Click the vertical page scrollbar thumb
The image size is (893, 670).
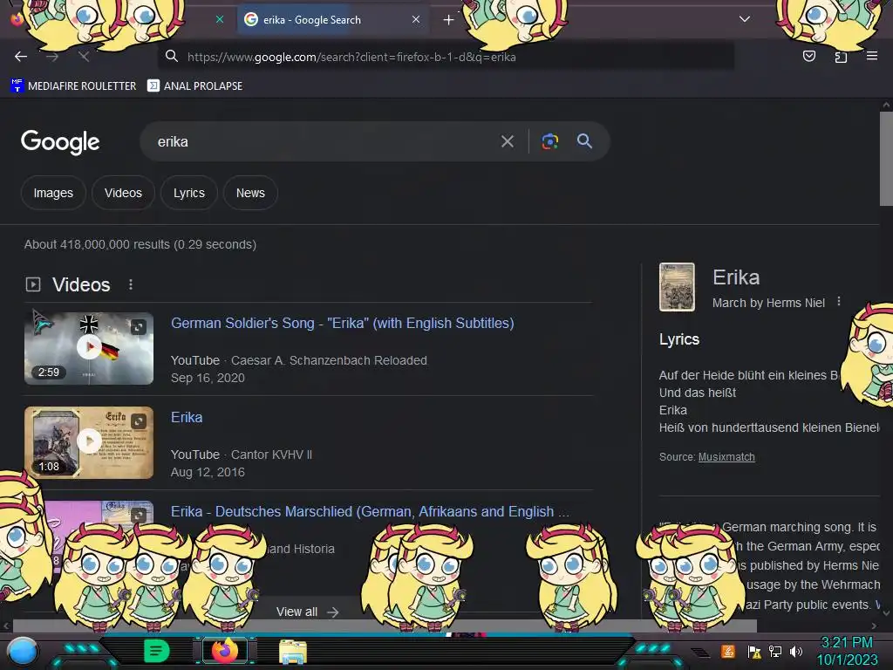886,159
